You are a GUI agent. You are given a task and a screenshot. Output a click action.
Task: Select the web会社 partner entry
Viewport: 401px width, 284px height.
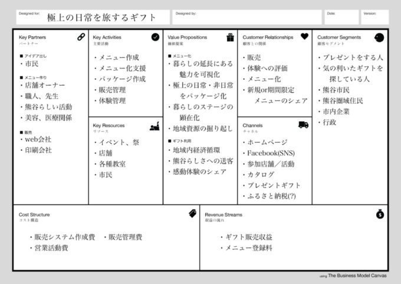38,139
